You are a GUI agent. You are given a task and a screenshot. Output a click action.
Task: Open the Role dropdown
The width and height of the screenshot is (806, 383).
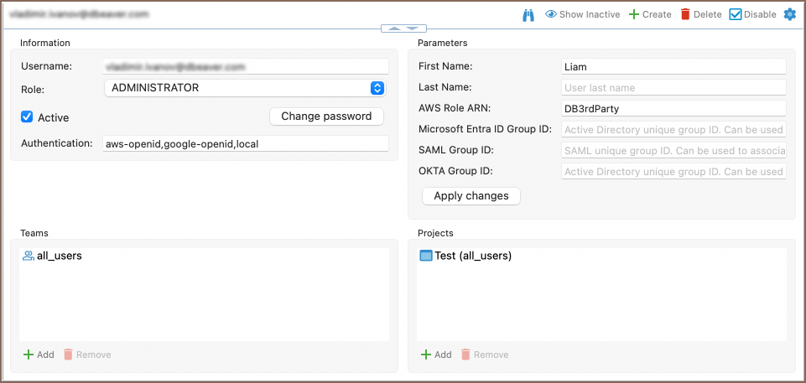click(x=244, y=87)
